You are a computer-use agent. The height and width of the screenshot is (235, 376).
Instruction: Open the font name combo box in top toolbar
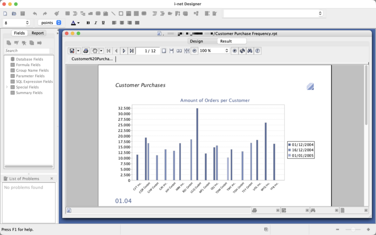point(273,14)
